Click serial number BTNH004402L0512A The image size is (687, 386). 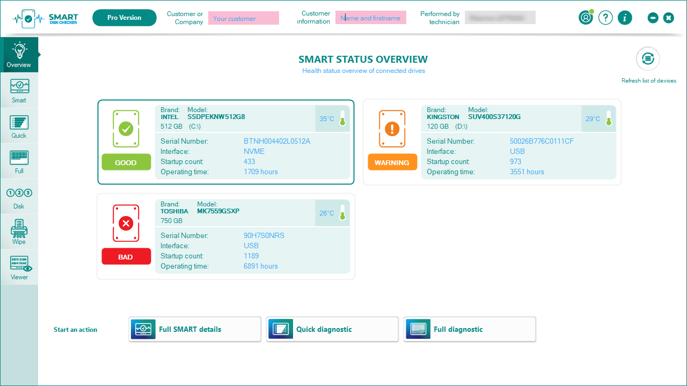point(277,141)
